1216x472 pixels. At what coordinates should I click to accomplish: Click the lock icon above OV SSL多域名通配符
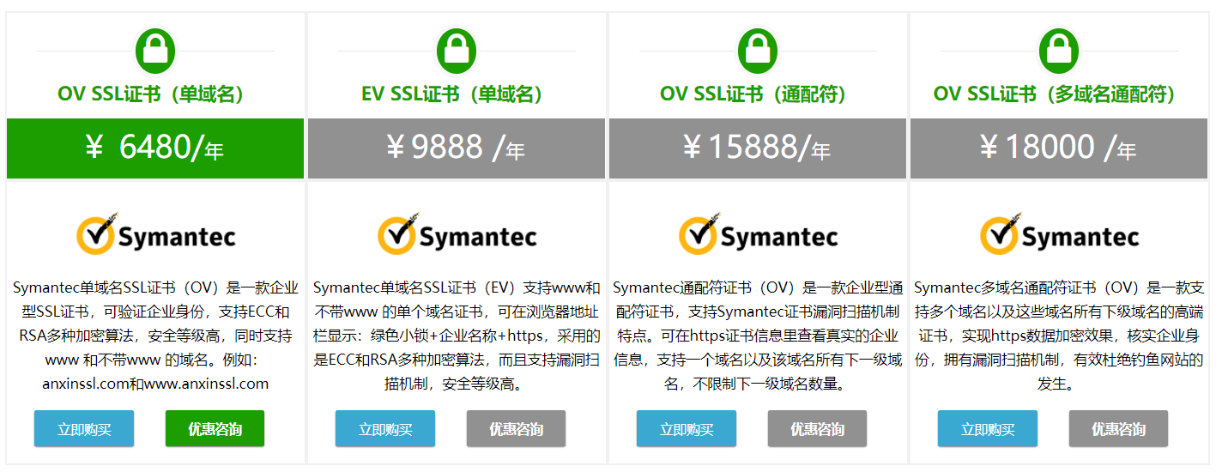click(x=1059, y=51)
